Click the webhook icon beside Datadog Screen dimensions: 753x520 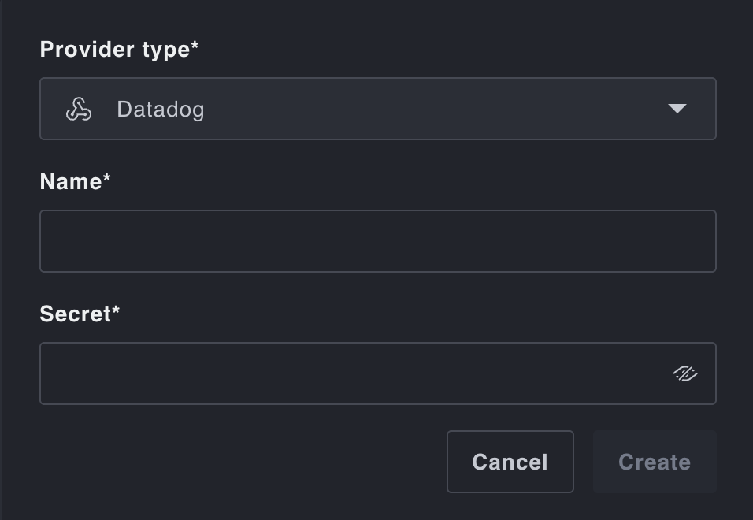point(79,110)
